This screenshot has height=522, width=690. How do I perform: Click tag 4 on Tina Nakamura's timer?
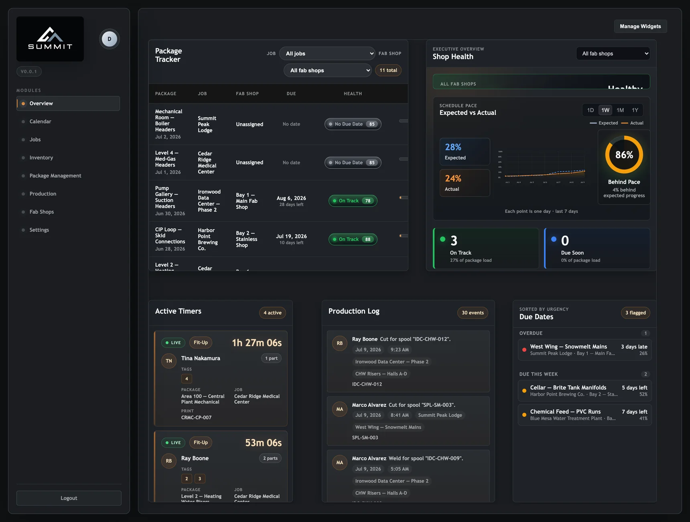click(187, 379)
